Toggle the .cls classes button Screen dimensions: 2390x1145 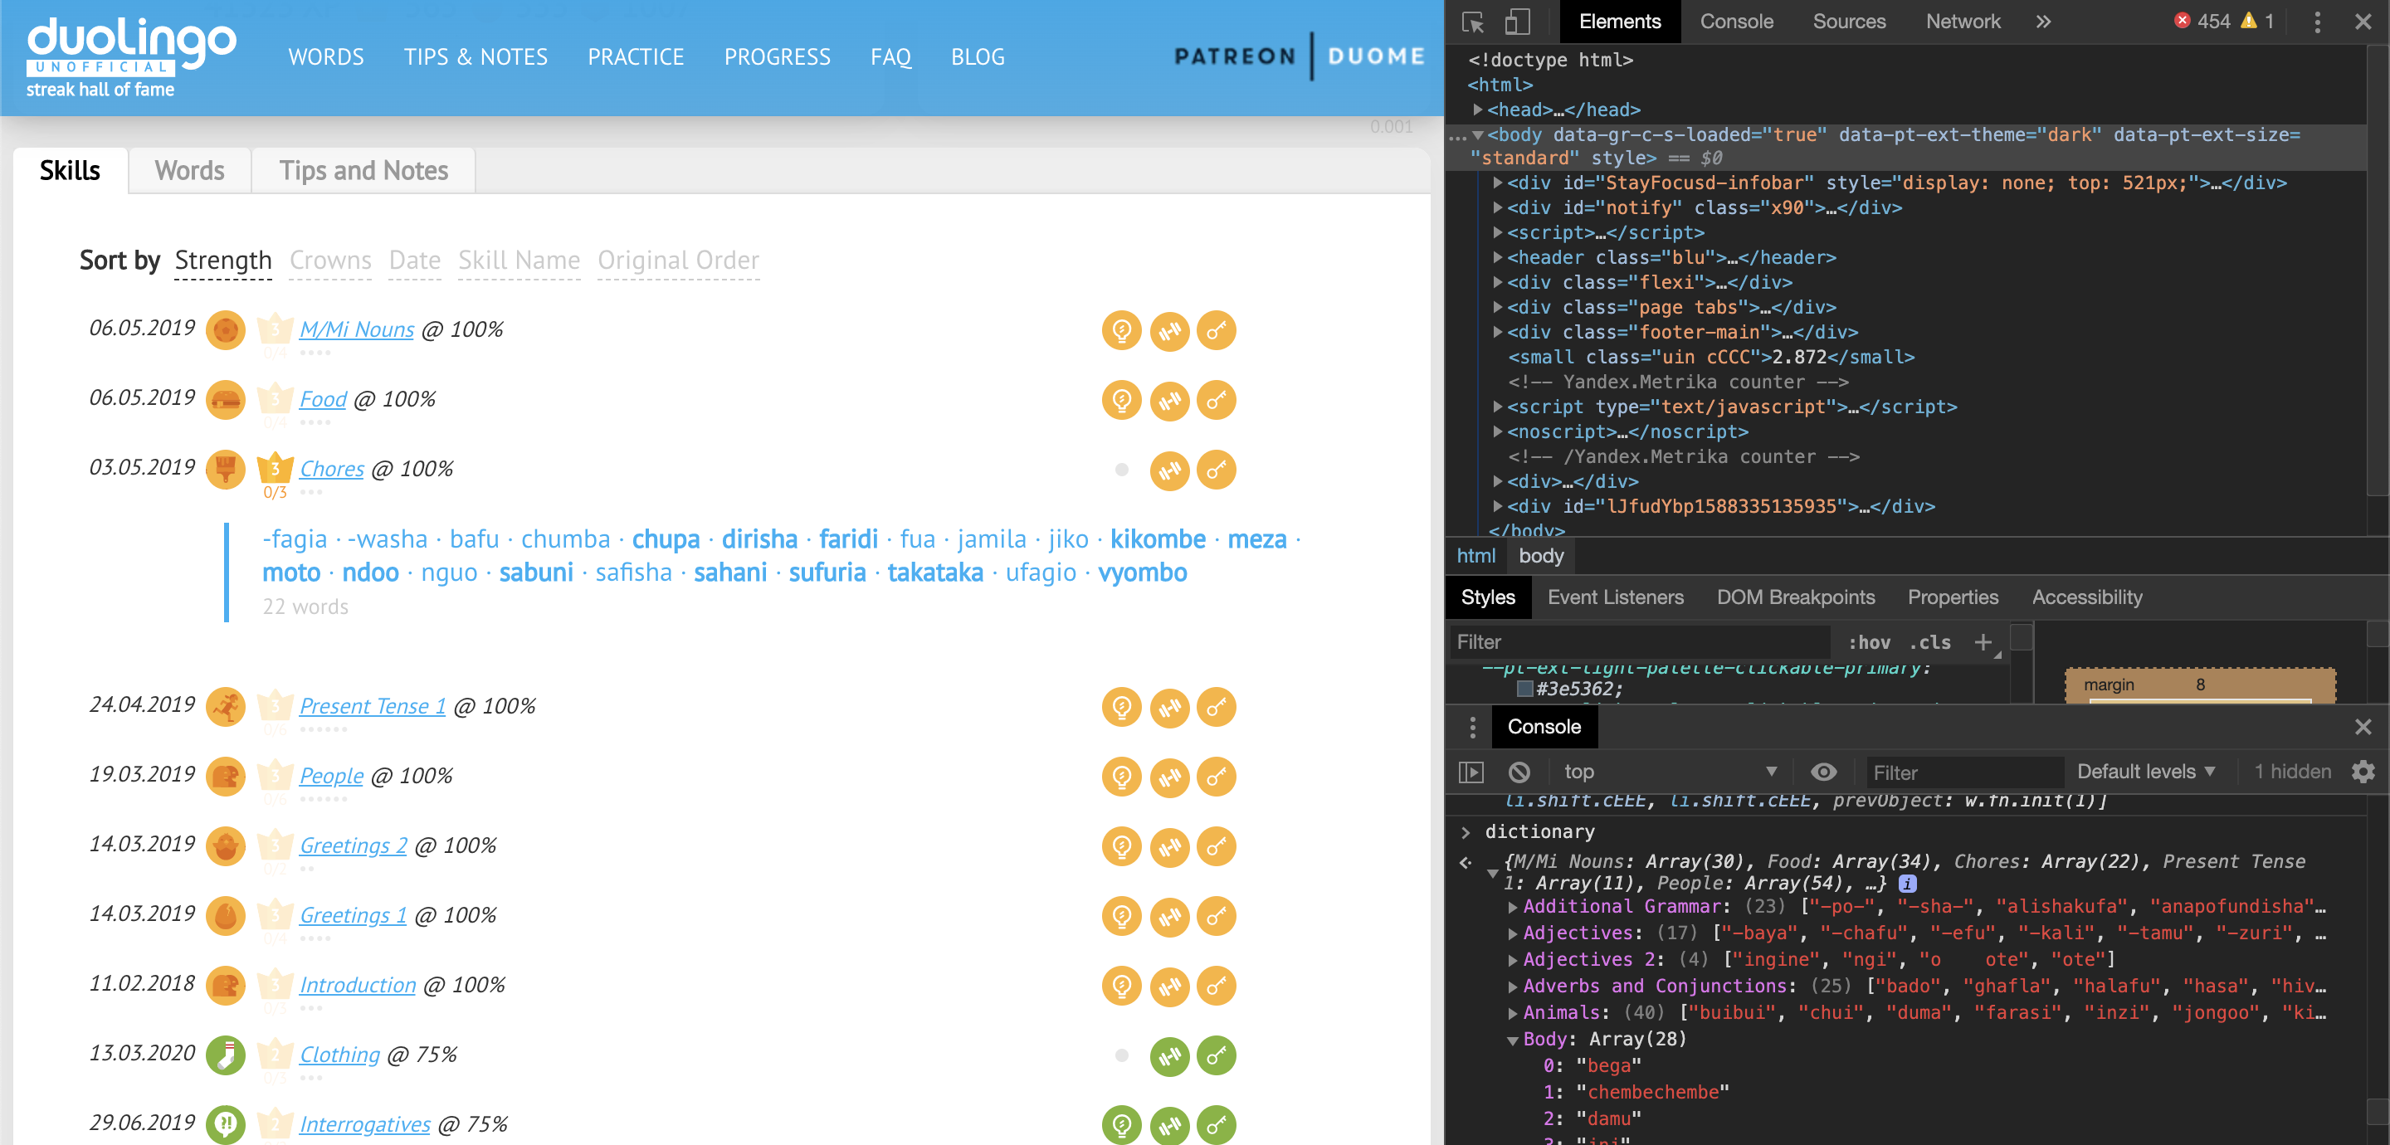[1929, 642]
